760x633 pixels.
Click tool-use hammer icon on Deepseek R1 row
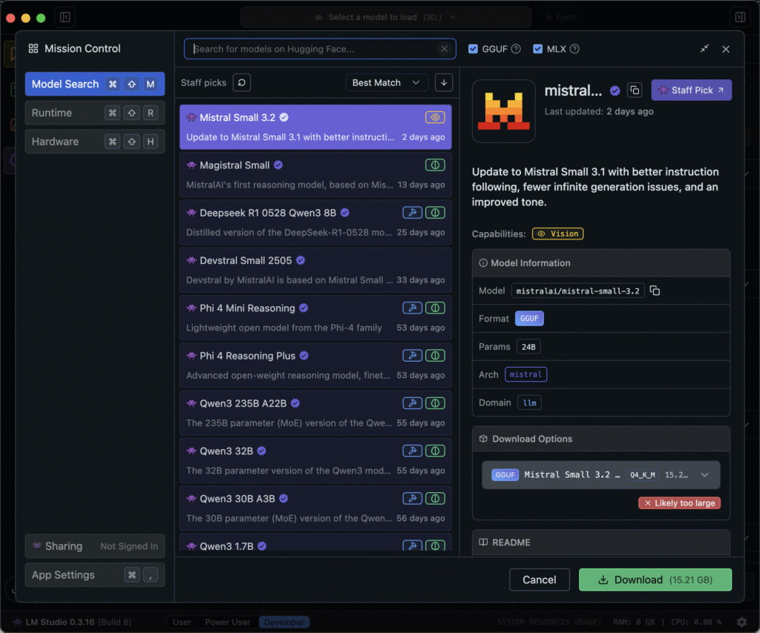point(412,213)
